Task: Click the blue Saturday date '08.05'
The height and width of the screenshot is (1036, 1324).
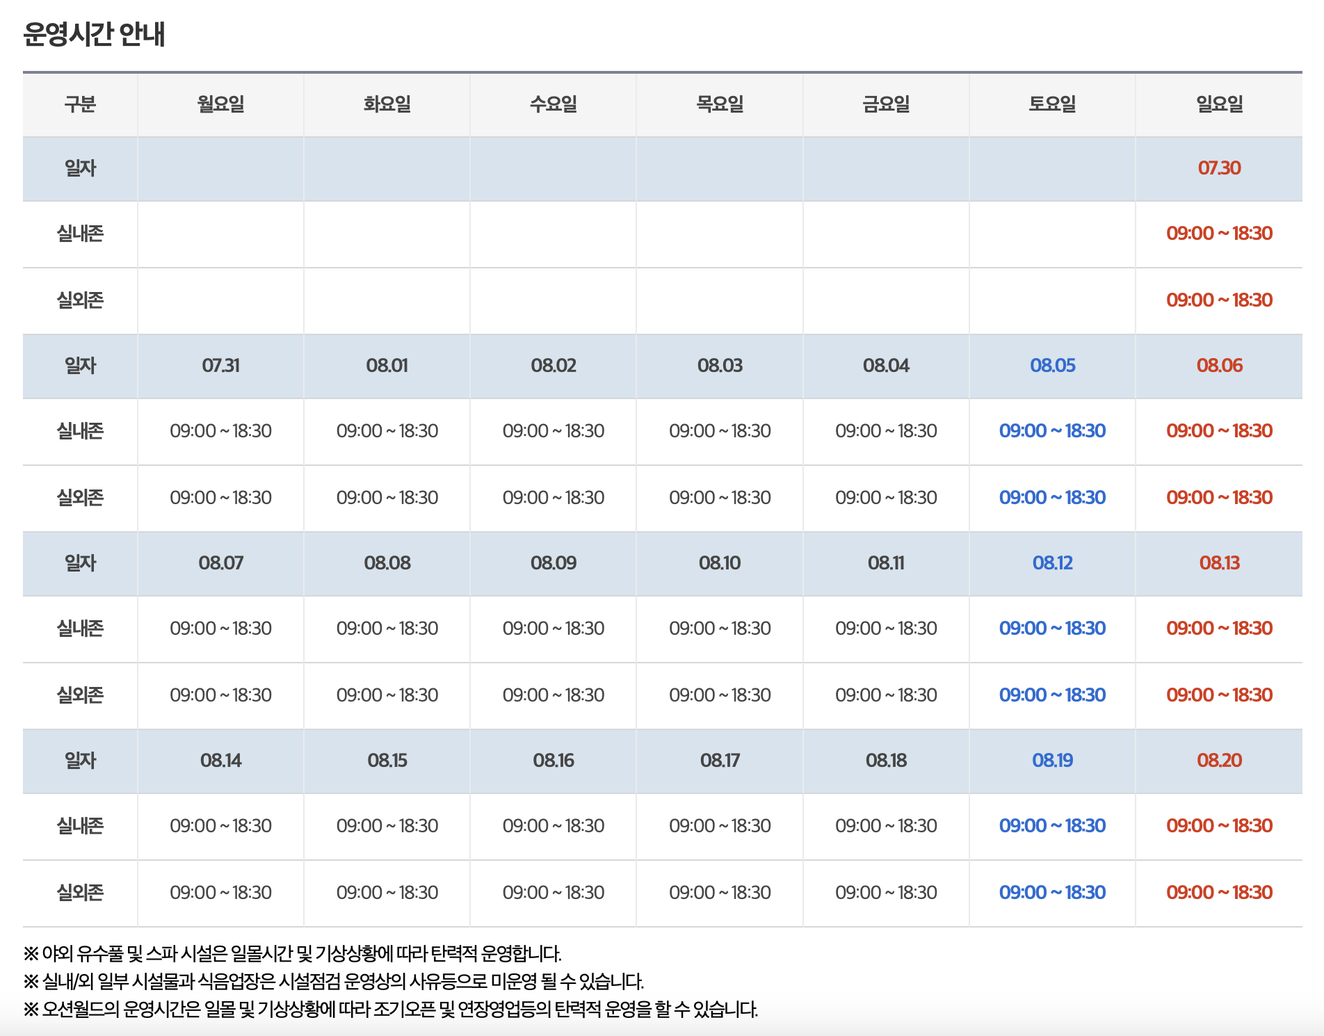Action: [x=1053, y=366]
